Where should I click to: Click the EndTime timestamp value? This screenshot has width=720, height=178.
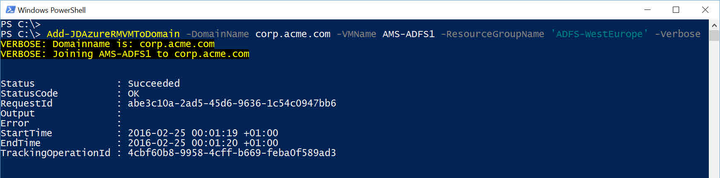203,143
